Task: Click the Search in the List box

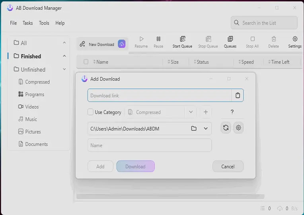Action: click(264, 23)
